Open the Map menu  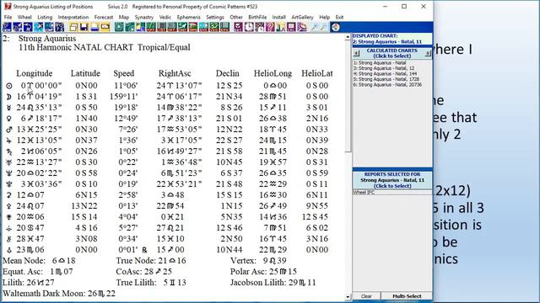tap(124, 17)
